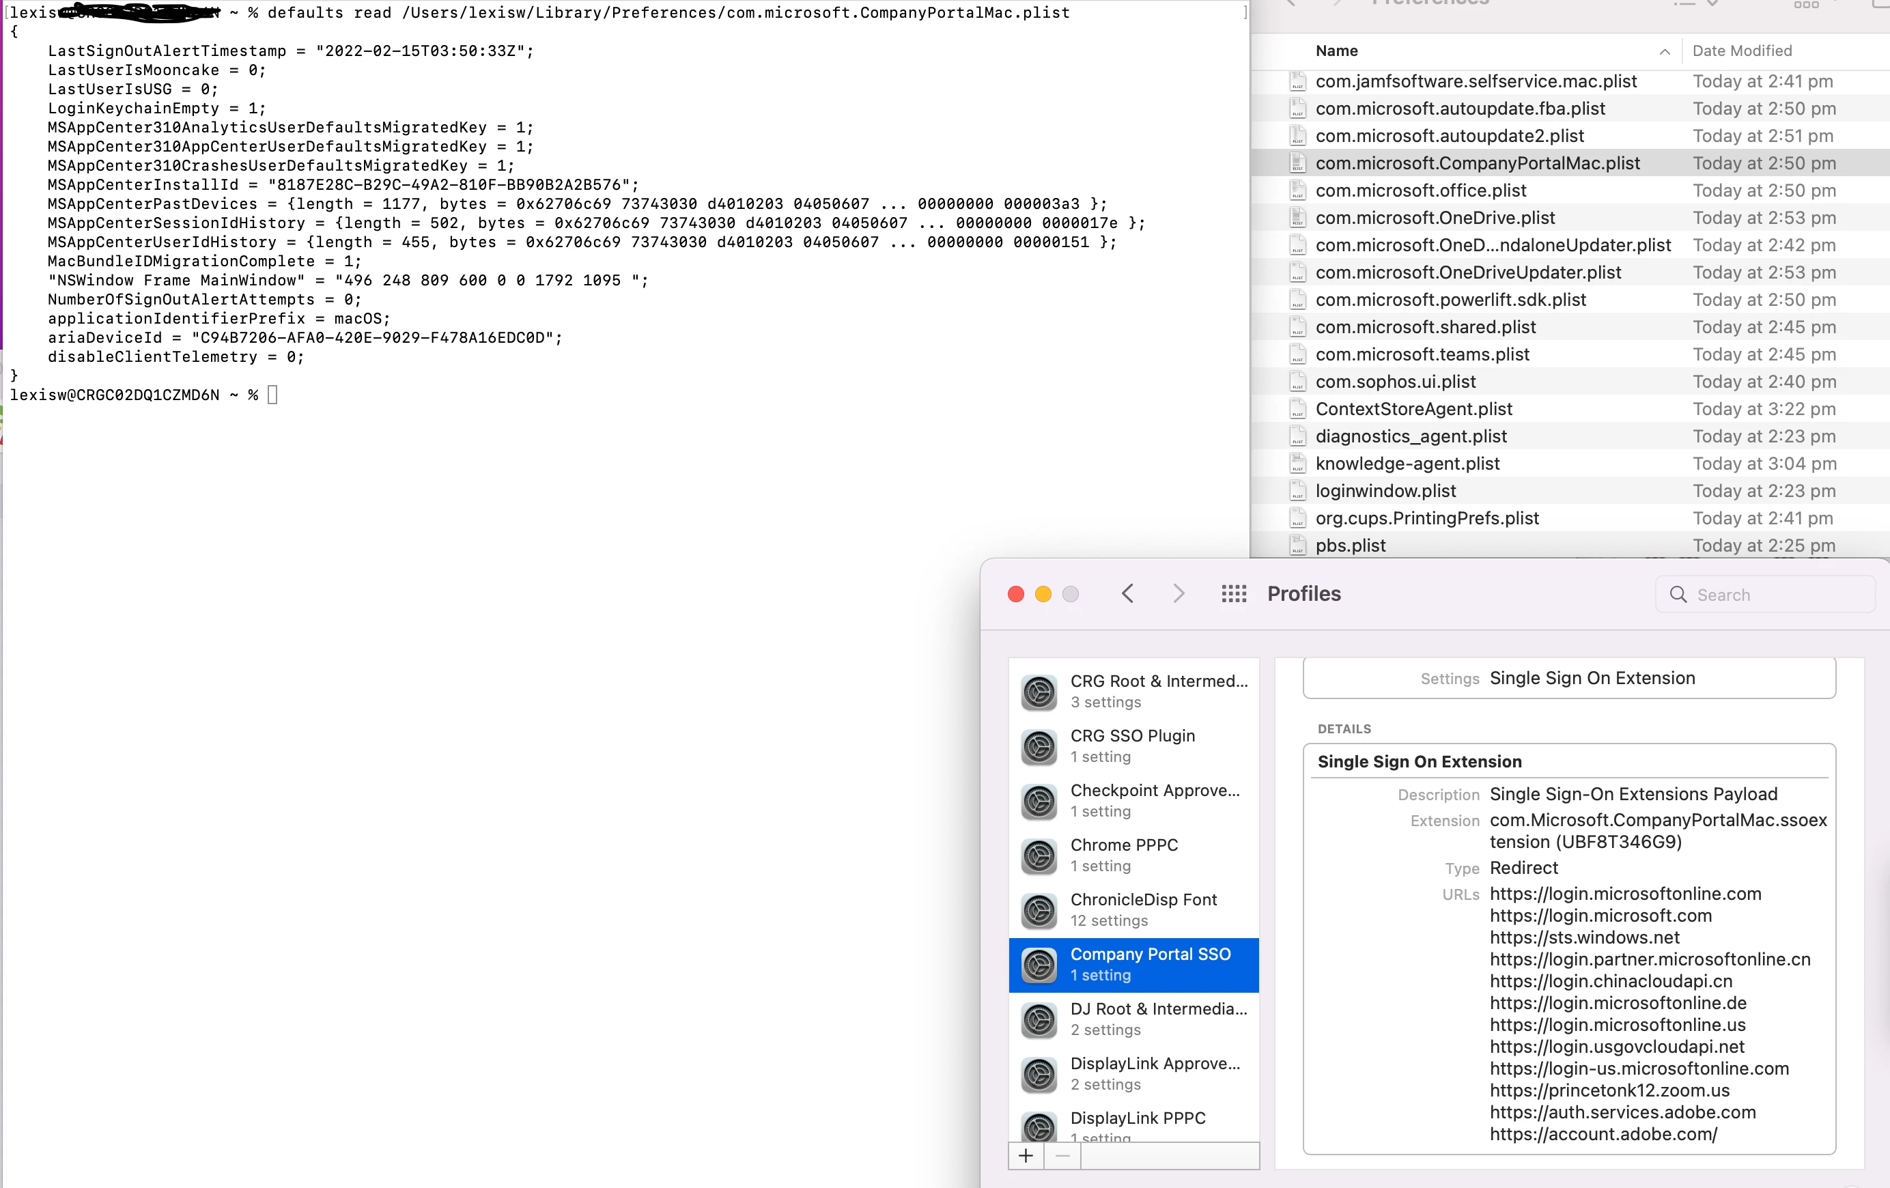Select pbs.plist file in Finder

(1570, 546)
